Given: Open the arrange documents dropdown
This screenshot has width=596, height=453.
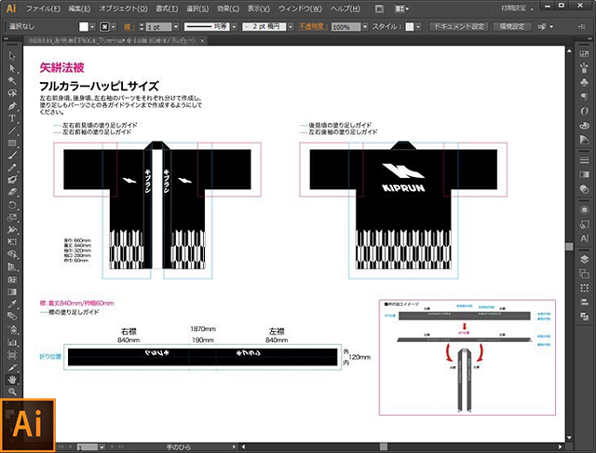Looking at the screenshot, I should [x=401, y=8].
